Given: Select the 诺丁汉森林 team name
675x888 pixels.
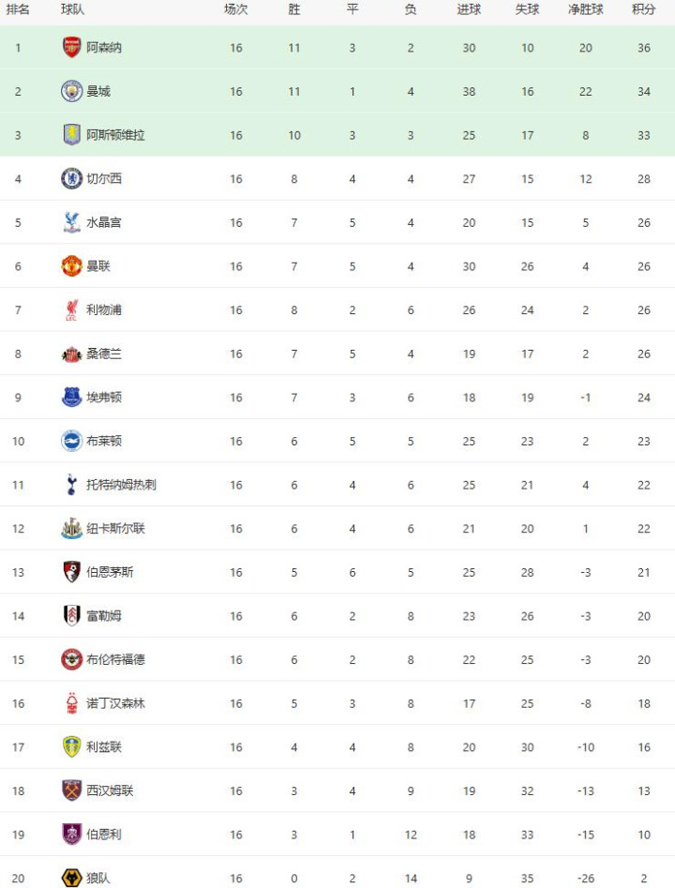Looking at the screenshot, I should tap(115, 703).
